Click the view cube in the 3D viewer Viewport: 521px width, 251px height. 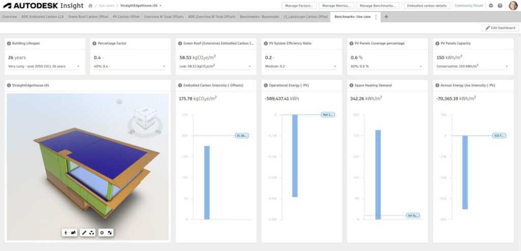(145, 118)
